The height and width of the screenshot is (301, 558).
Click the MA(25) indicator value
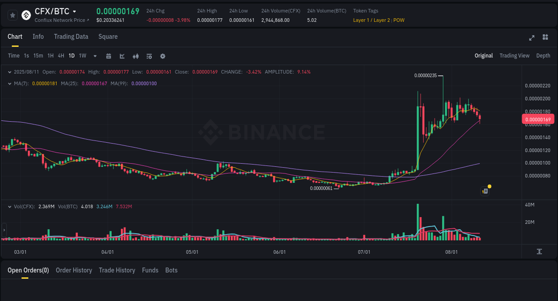click(94, 83)
